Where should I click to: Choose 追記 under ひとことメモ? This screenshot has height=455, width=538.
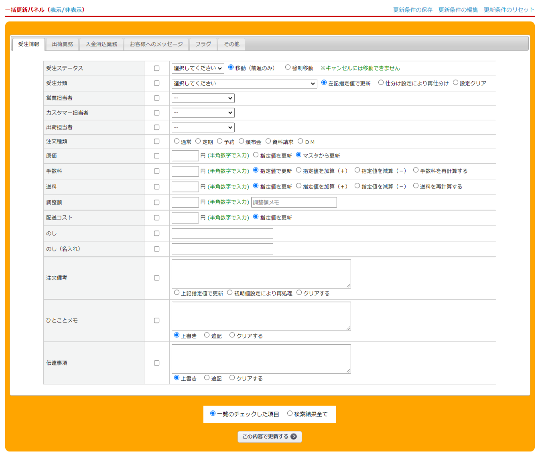pos(207,335)
